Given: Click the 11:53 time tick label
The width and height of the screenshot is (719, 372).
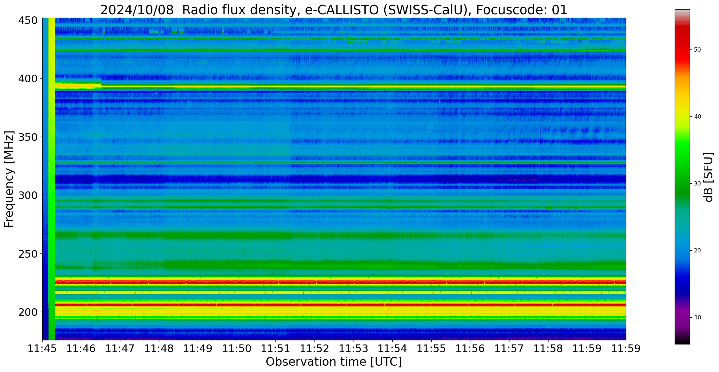Looking at the screenshot, I should (354, 349).
